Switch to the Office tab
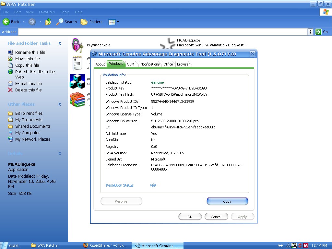This screenshot has width=332, height=249. click(168, 64)
